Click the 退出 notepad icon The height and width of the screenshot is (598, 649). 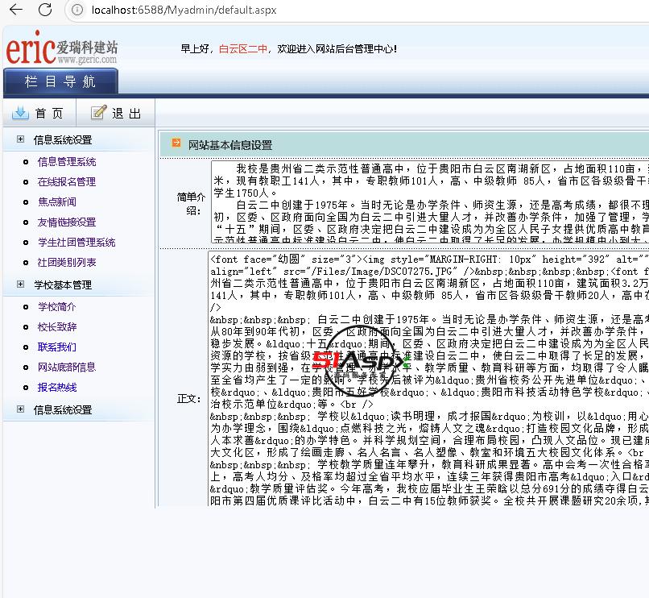pos(99,112)
